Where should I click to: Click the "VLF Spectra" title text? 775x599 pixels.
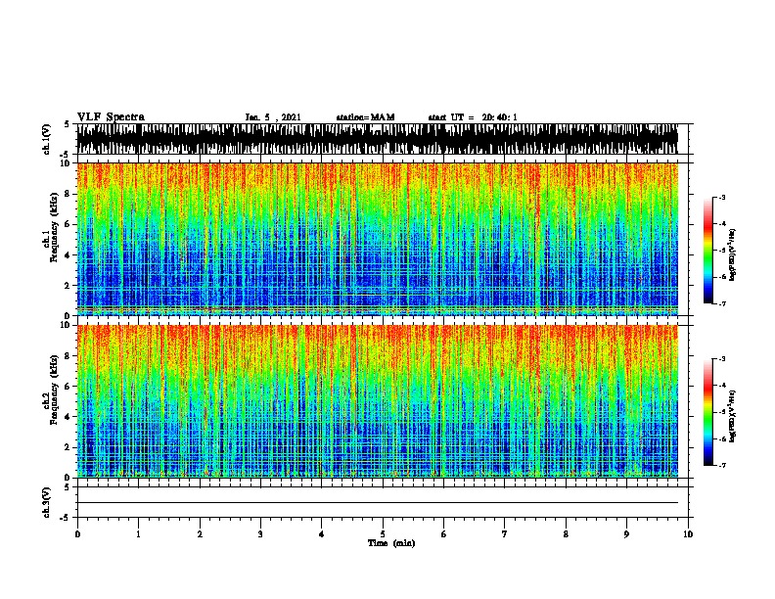(111, 117)
